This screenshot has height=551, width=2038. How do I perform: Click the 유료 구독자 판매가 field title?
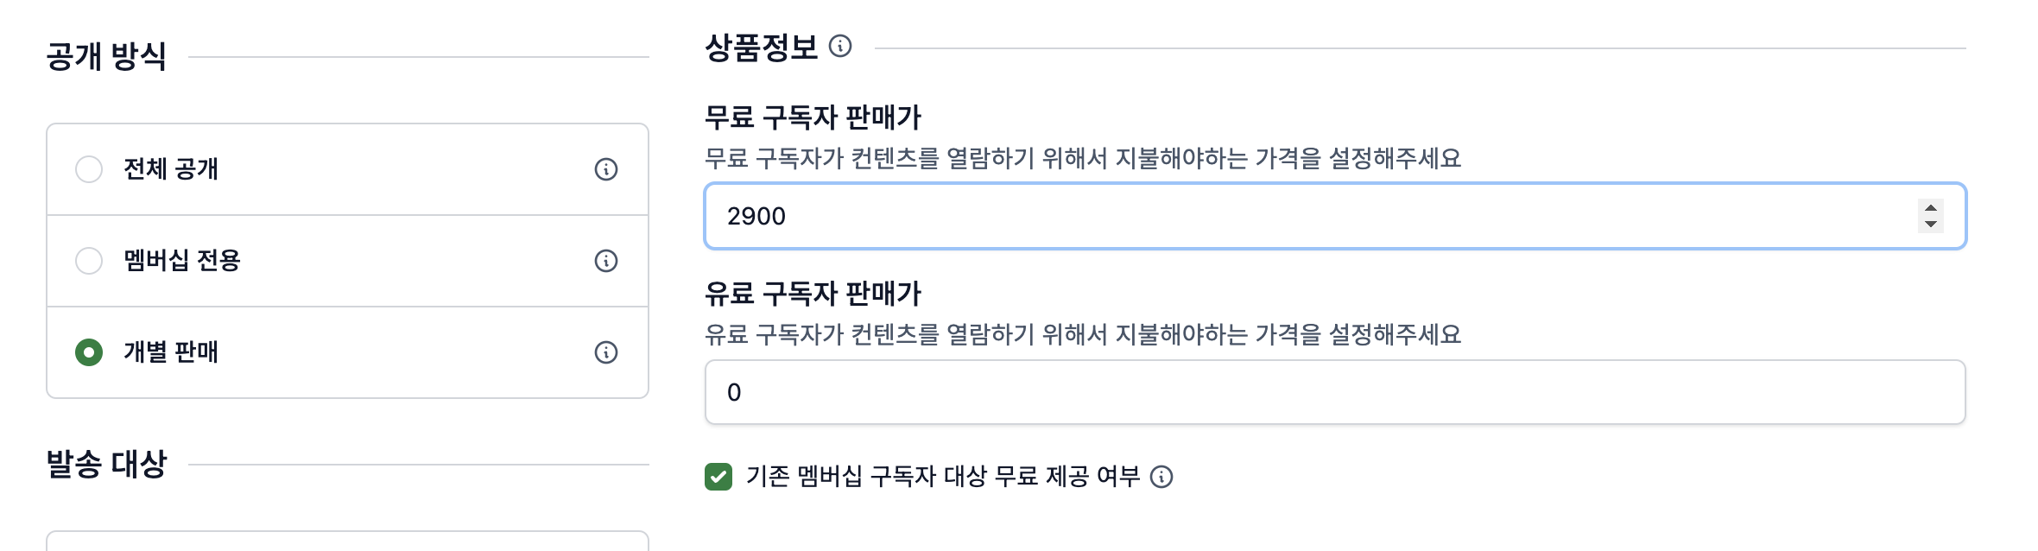pos(813,294)
